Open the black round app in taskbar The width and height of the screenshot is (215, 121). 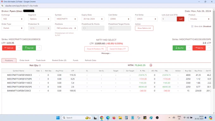click(157, 118)
